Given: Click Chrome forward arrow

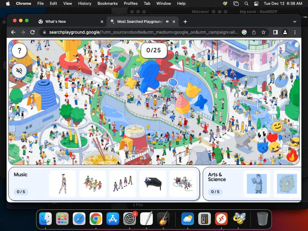Looking at the screenshot, I should 23,32.
